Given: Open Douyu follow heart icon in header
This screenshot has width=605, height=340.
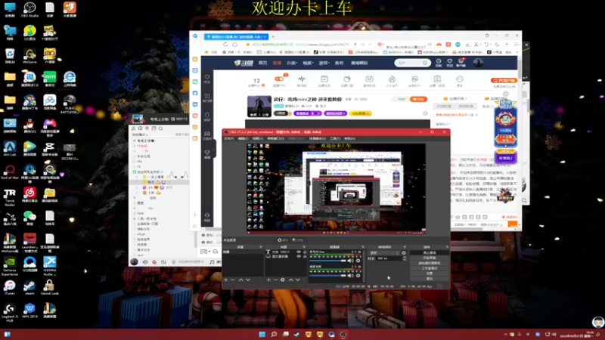Looking at the screenshot, I should [449, 63].
